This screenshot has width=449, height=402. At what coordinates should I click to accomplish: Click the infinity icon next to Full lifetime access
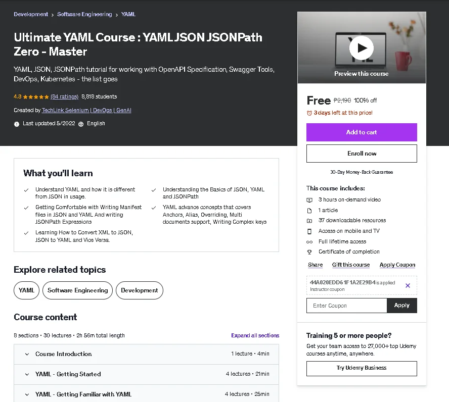309,242
